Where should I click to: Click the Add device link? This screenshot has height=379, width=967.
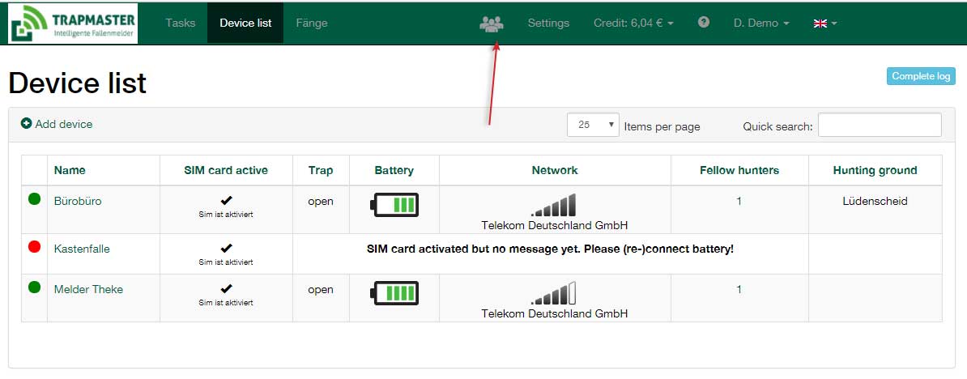pos(63,124)
